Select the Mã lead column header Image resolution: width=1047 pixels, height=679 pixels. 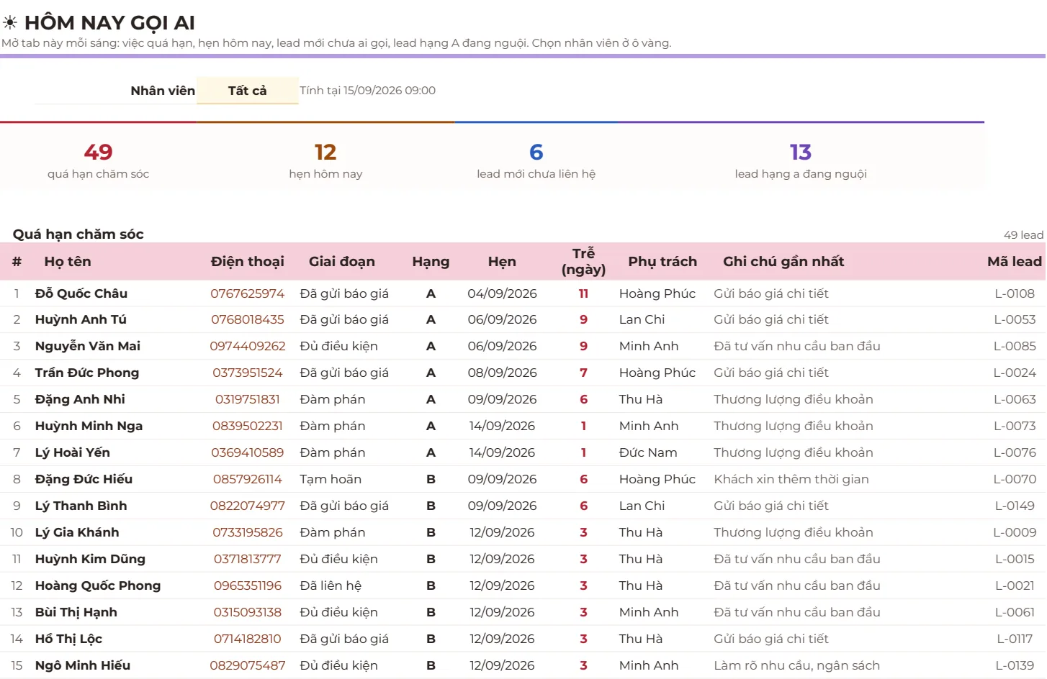click(x=1015, y=262)
